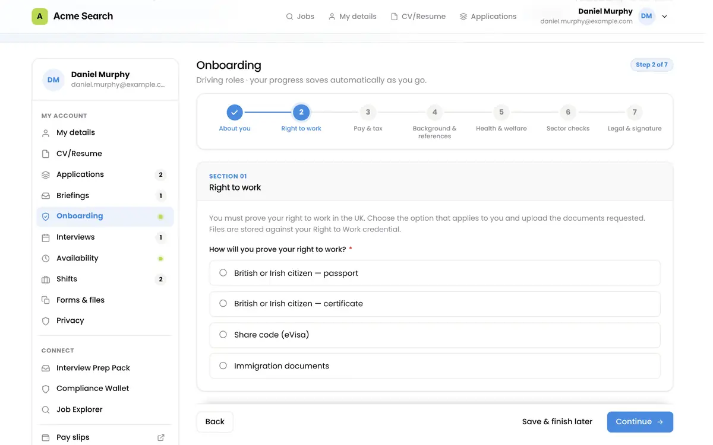The image size is (713, 445).
Task: Click the Interviews count badge 1
Action: [160, 238]
